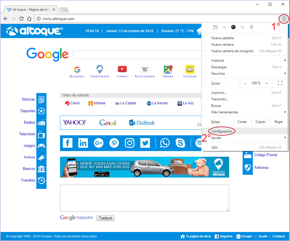Click the screen capture extension icon
This screenshot has height=241, width=290.
215,27
